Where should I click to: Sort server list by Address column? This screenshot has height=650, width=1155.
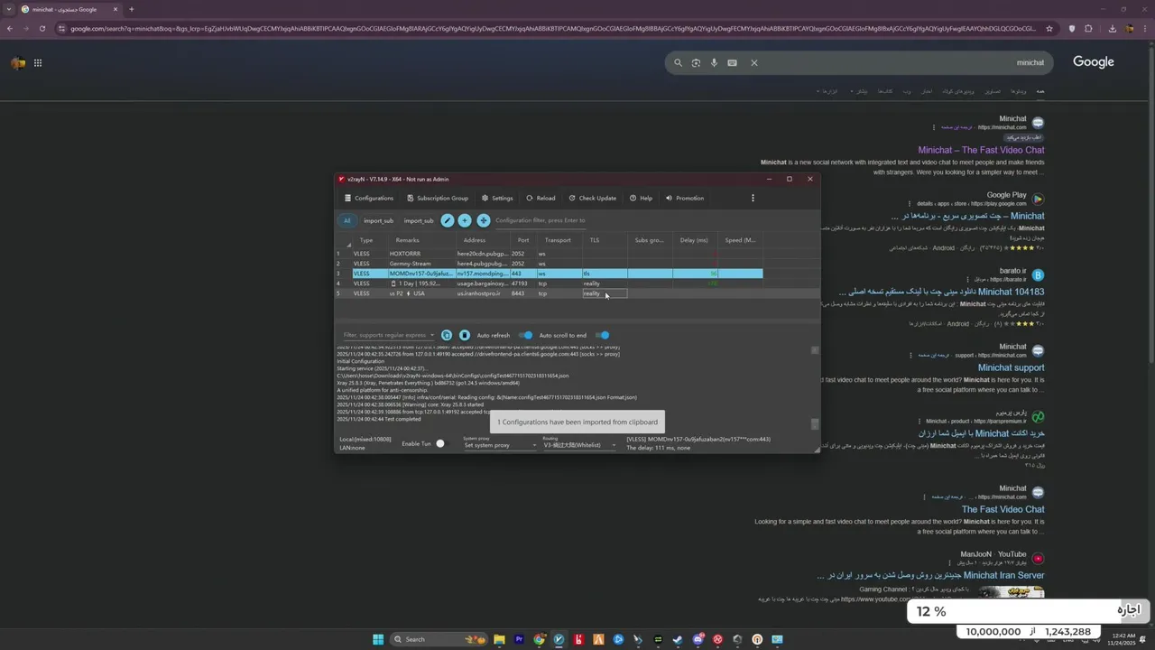coord(475,240)
